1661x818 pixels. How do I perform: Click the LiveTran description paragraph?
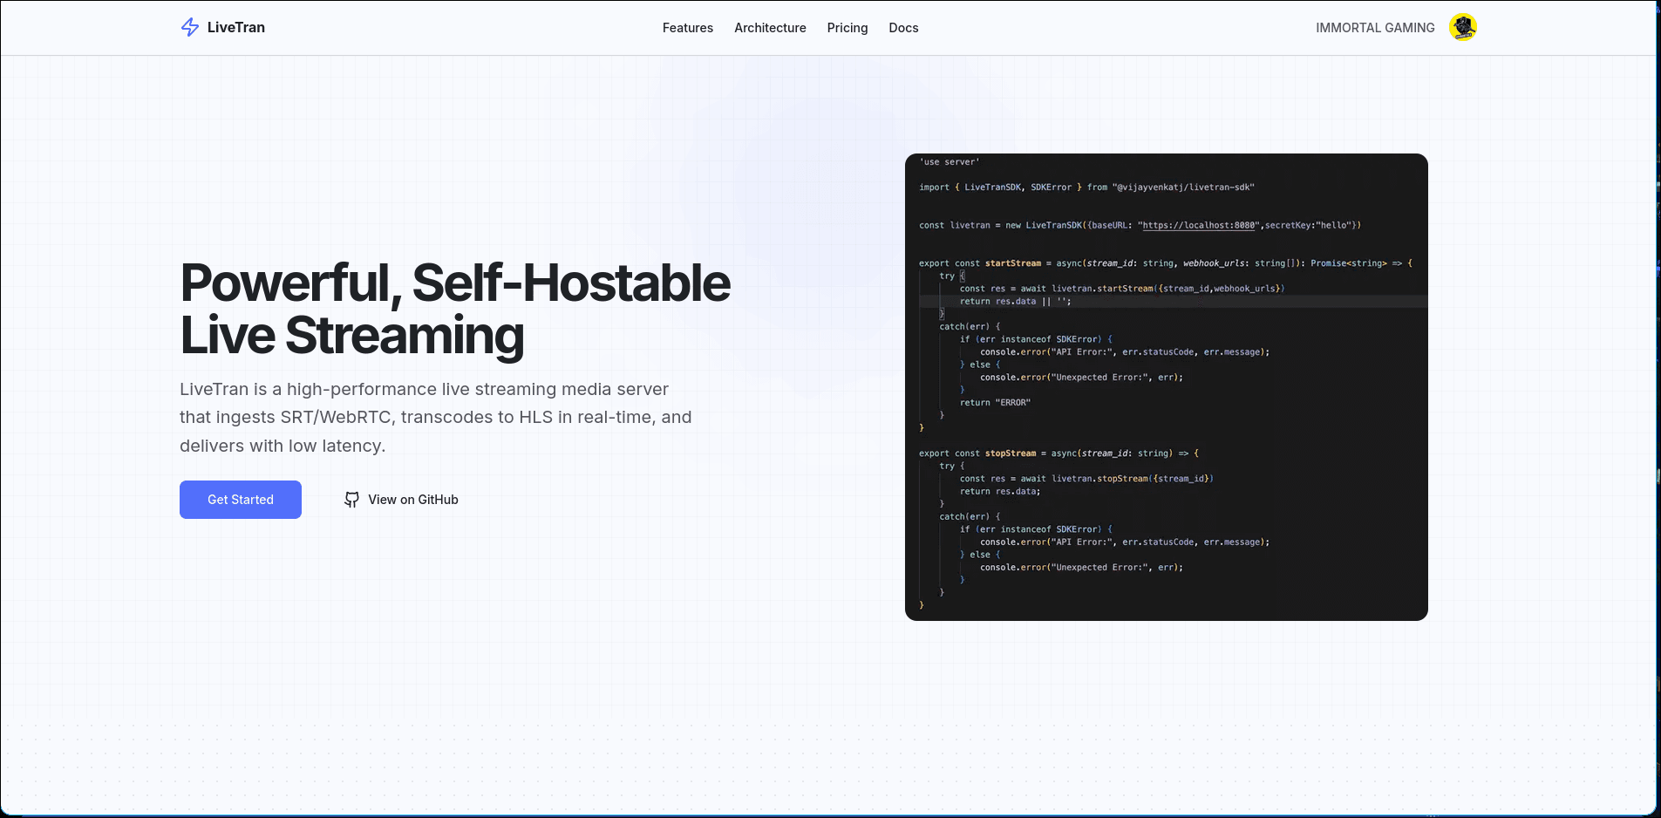click(x=435, y=417)
